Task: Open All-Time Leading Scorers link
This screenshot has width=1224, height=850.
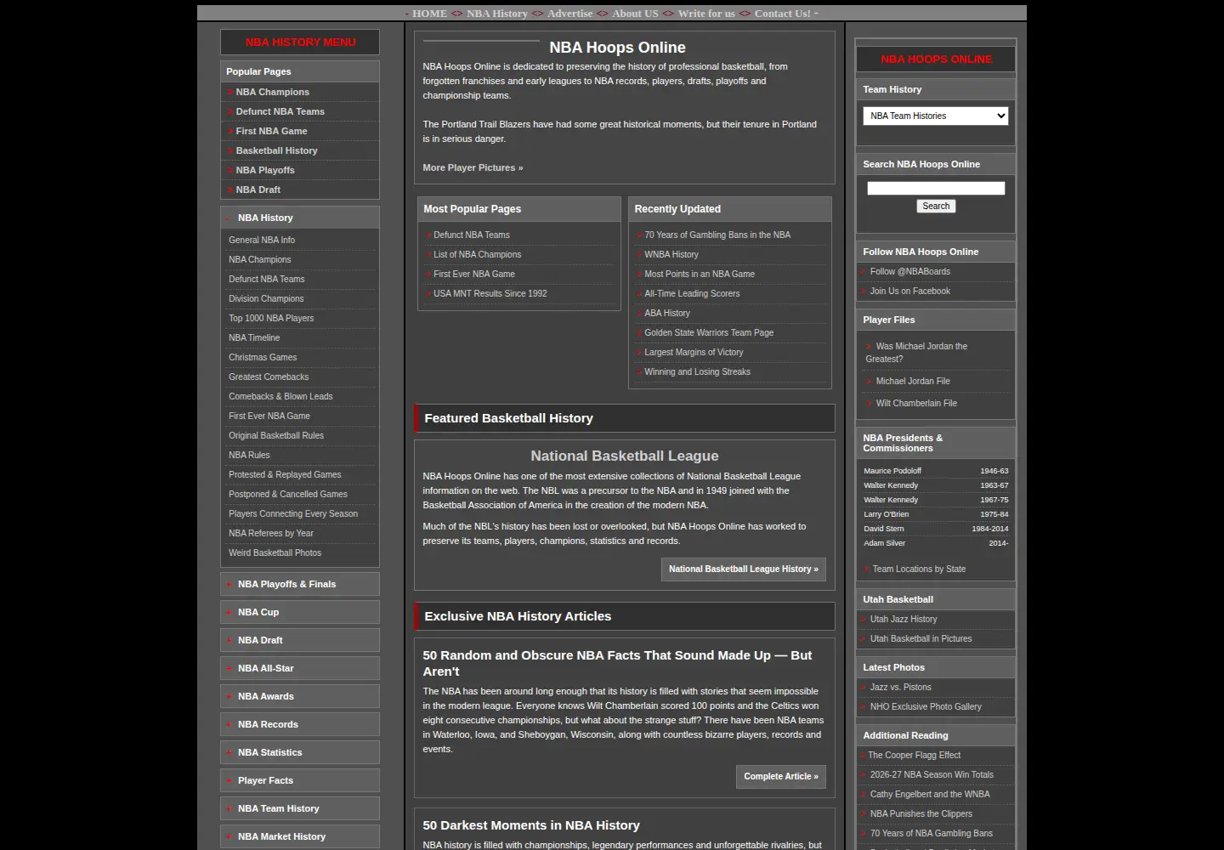Action: (x=692, y=293)
